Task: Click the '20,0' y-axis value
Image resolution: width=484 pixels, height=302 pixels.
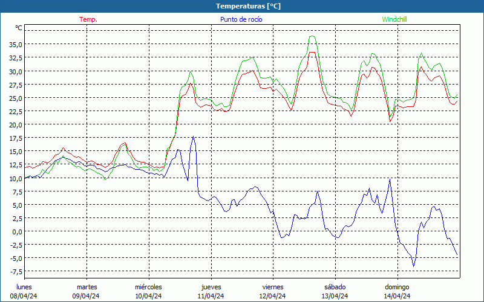Action: click(15, 124)
